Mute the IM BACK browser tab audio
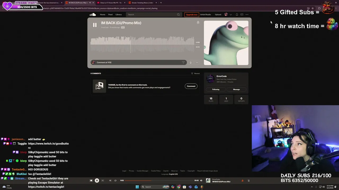Viewport: 339px width, 190px height. (x=90, y=3)
